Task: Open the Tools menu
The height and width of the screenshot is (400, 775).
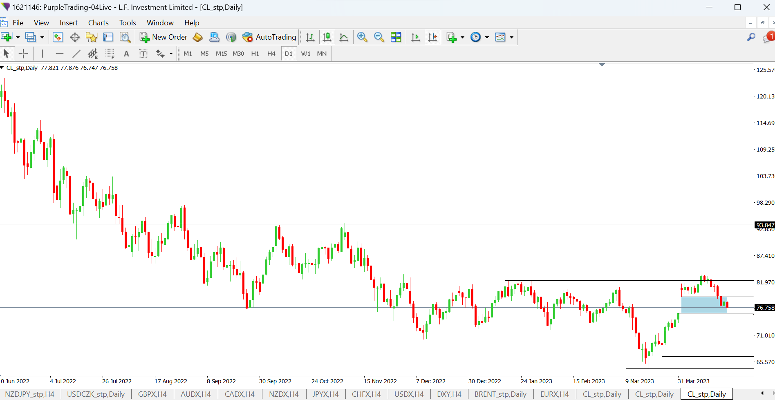Action: tap(128, 23)
